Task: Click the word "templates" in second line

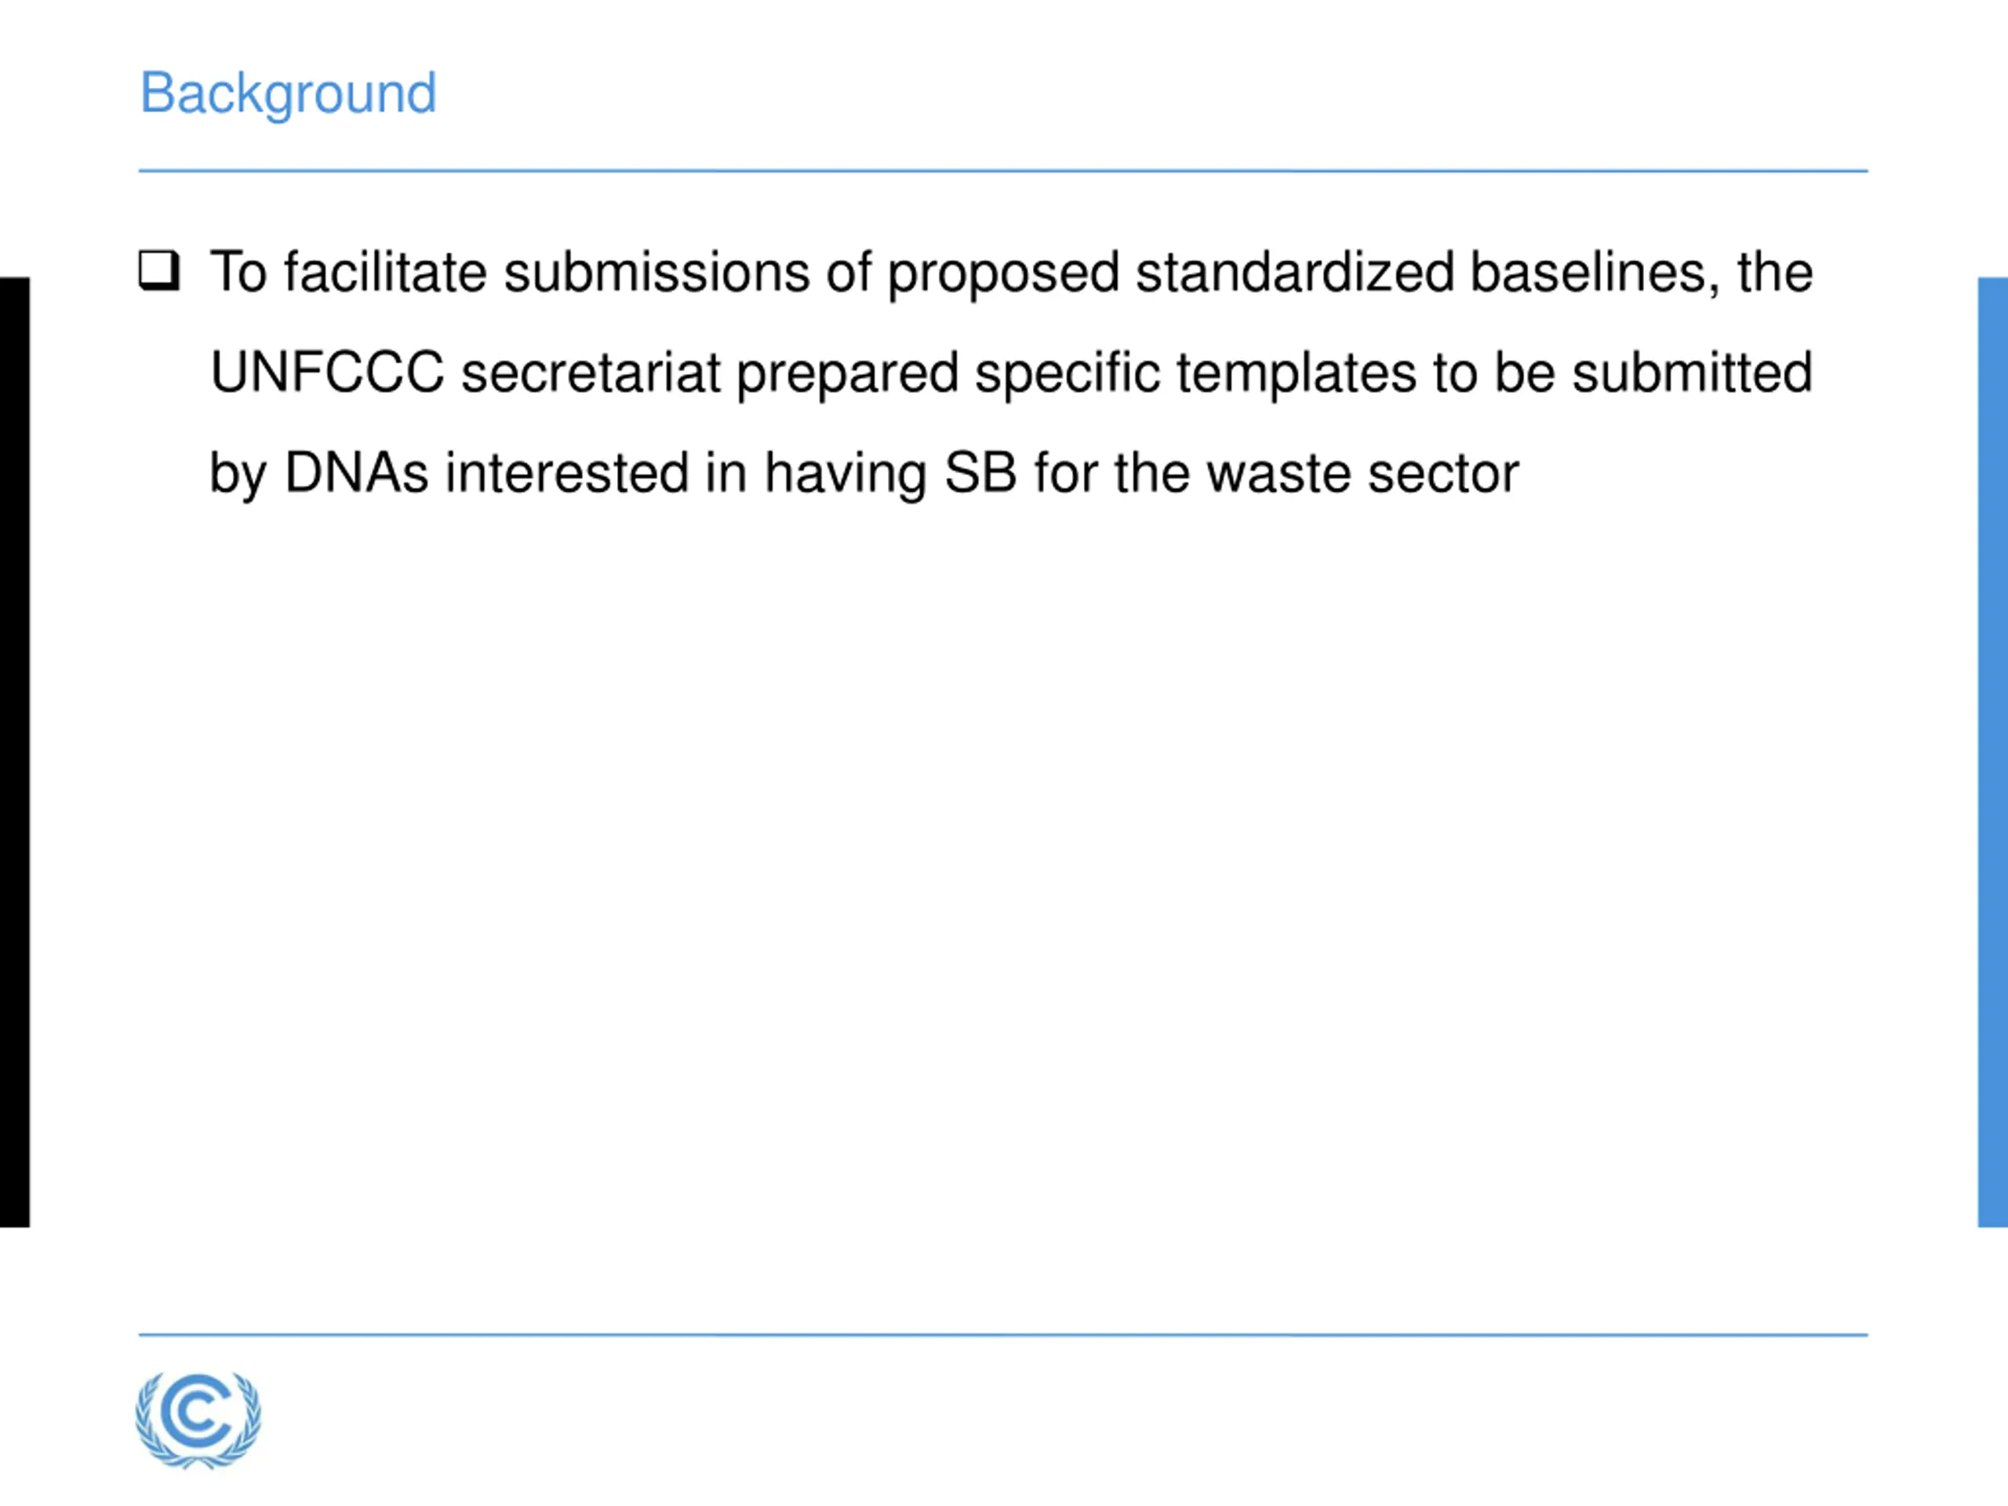Action: click(1297, 374)
